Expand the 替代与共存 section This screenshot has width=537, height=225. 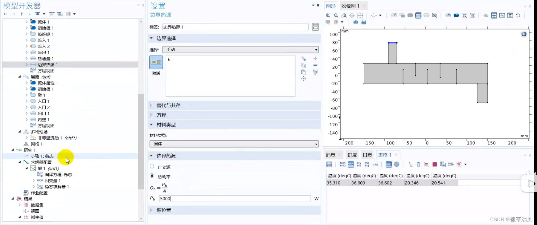pos(151,105)
